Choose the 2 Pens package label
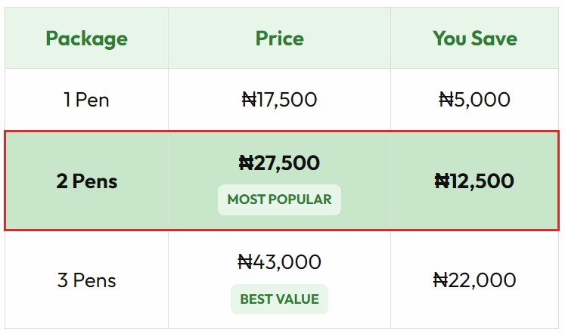Viewport: 565px width, 334px height. pyautogui.click(x=86, y=181)
